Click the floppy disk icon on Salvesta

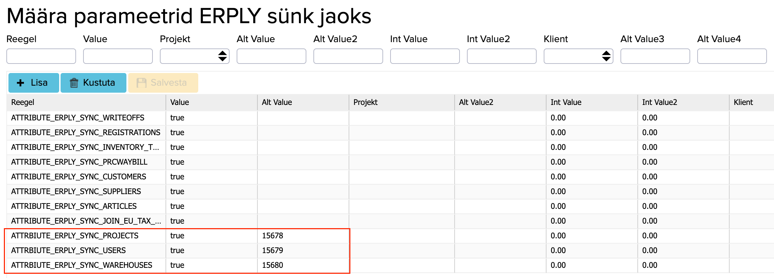[142, 83]
